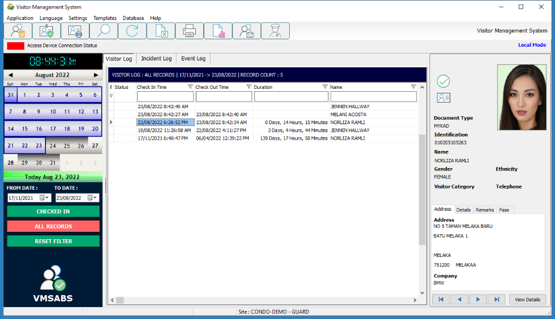Click the refresh toolbar icon

pos(132,31)
